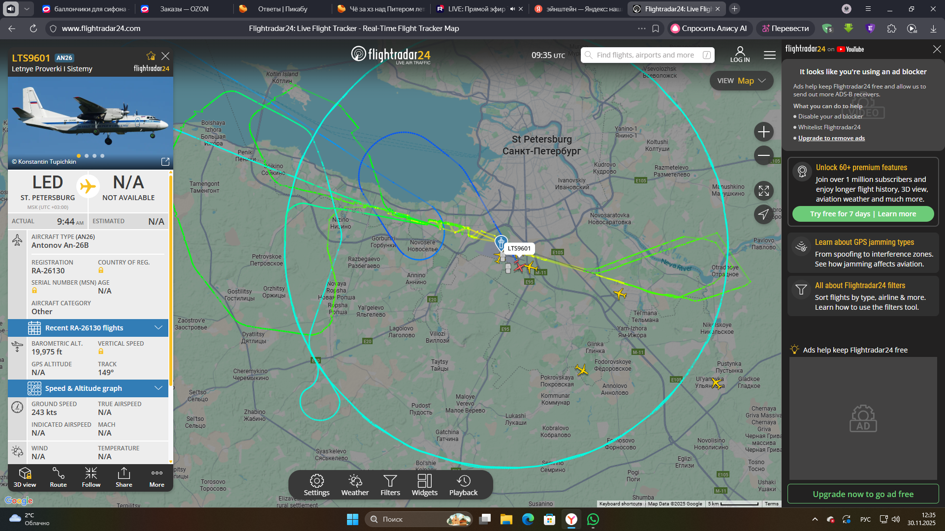Open Playback history mode
This screenshot has height=531, width=945.
point(463,485)
